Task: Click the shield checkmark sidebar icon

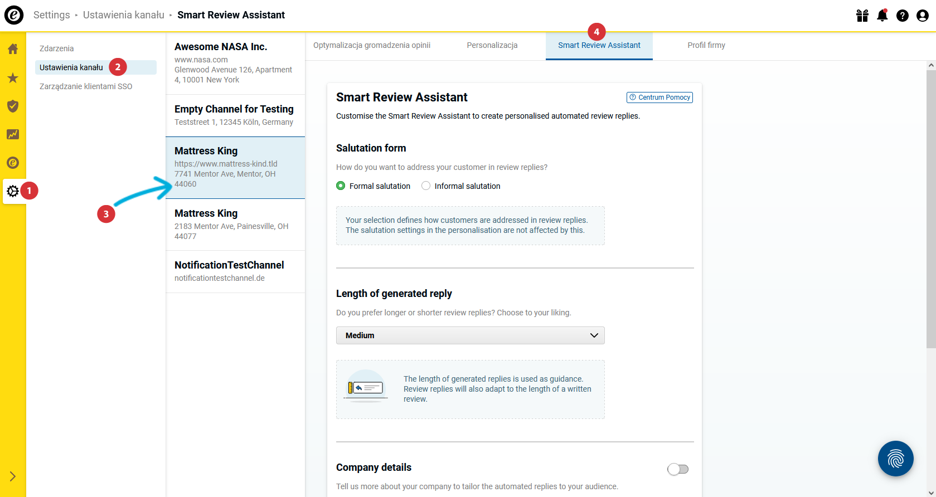Action: pyautogui.click(x=13, y=106)
